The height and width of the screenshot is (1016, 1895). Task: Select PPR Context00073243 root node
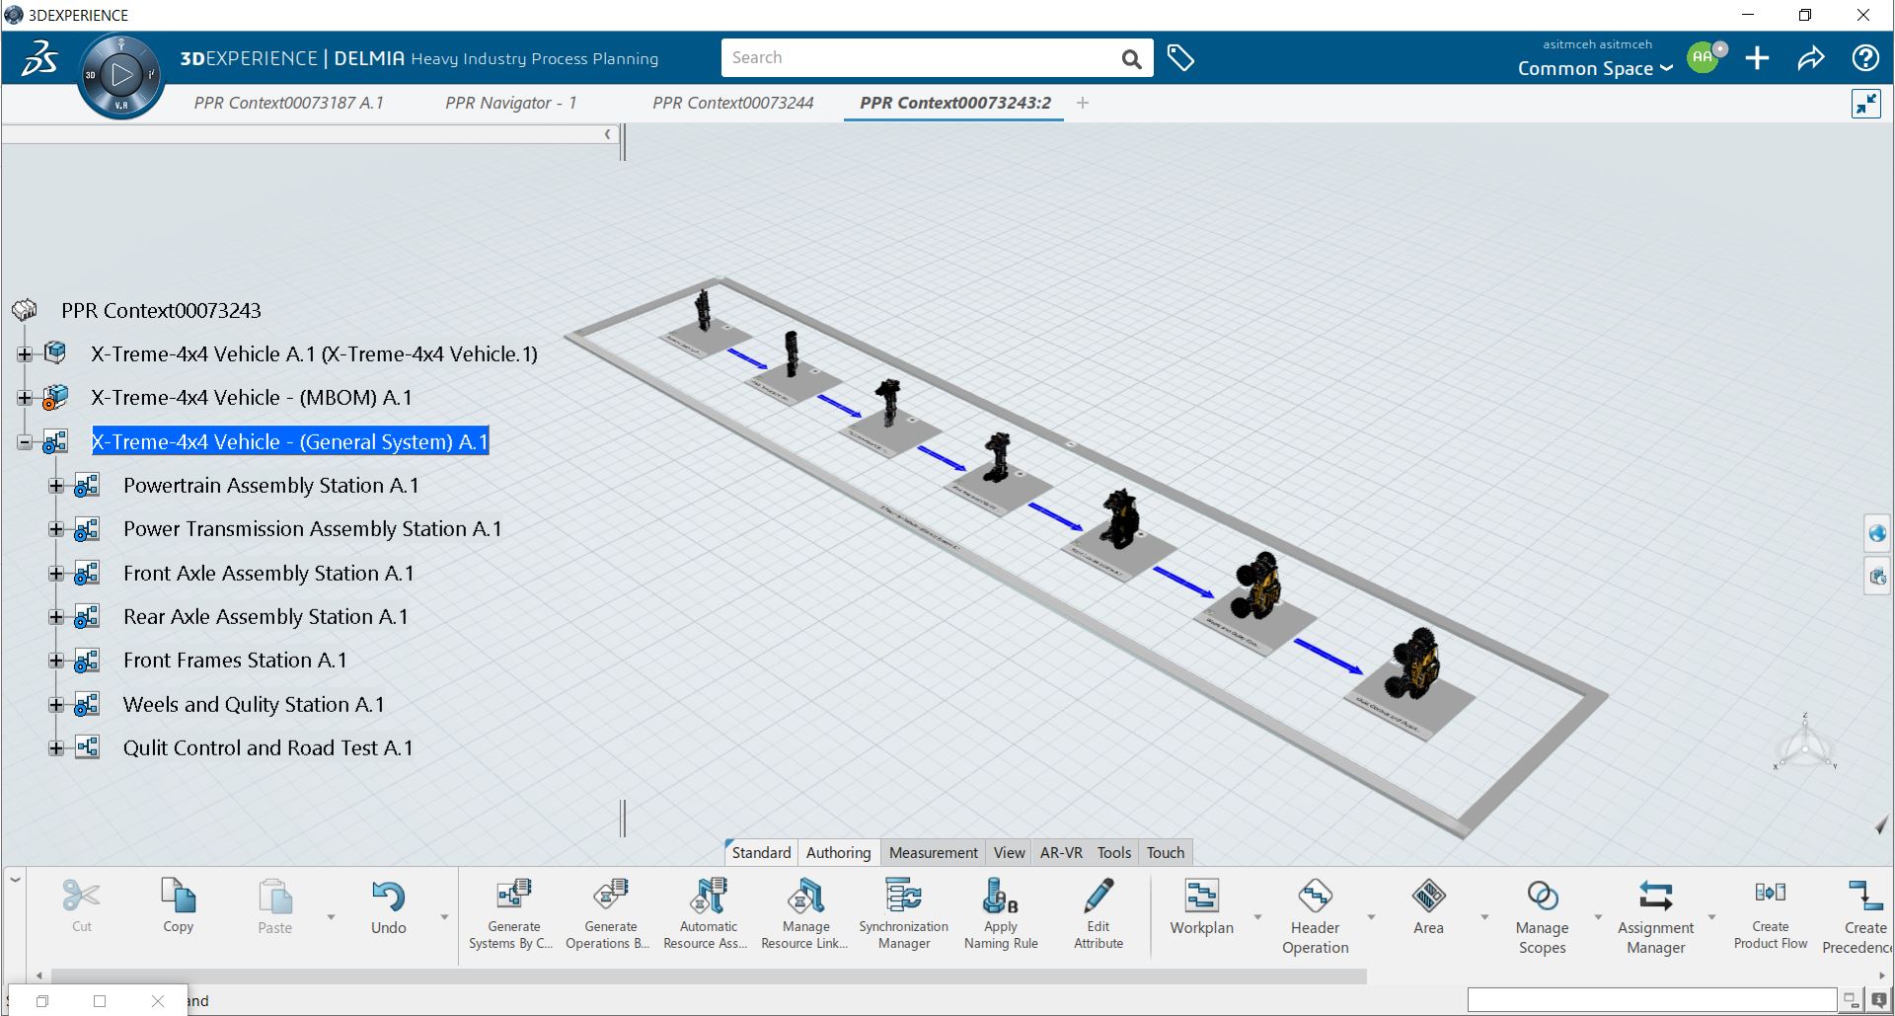click(161, 311)
